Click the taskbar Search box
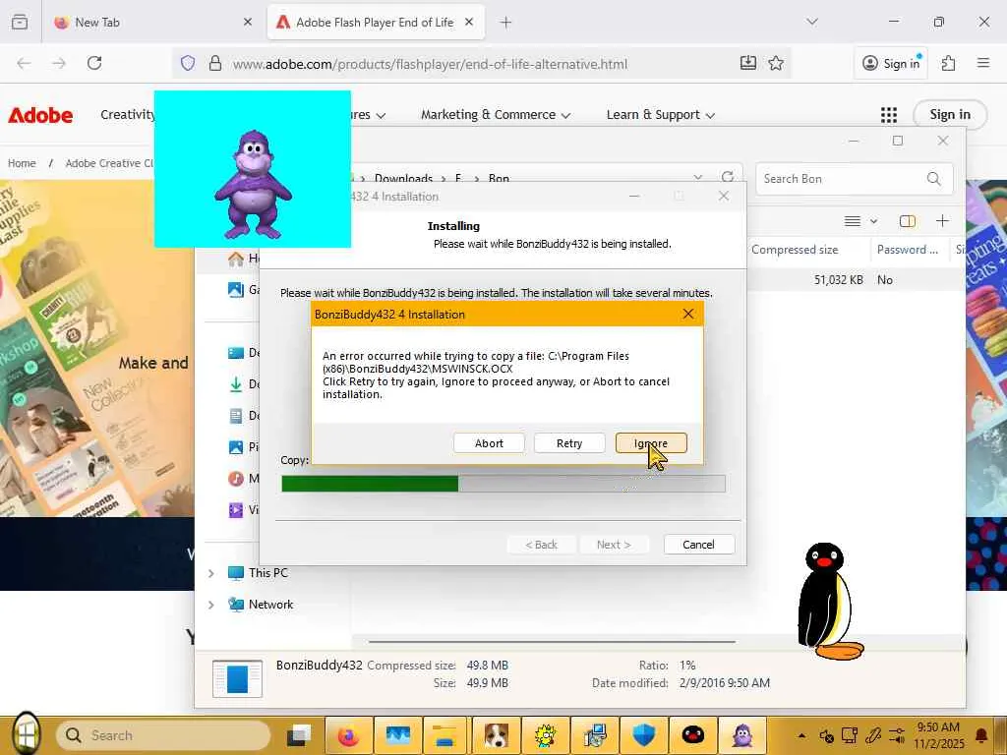 [x=163, y=735]
